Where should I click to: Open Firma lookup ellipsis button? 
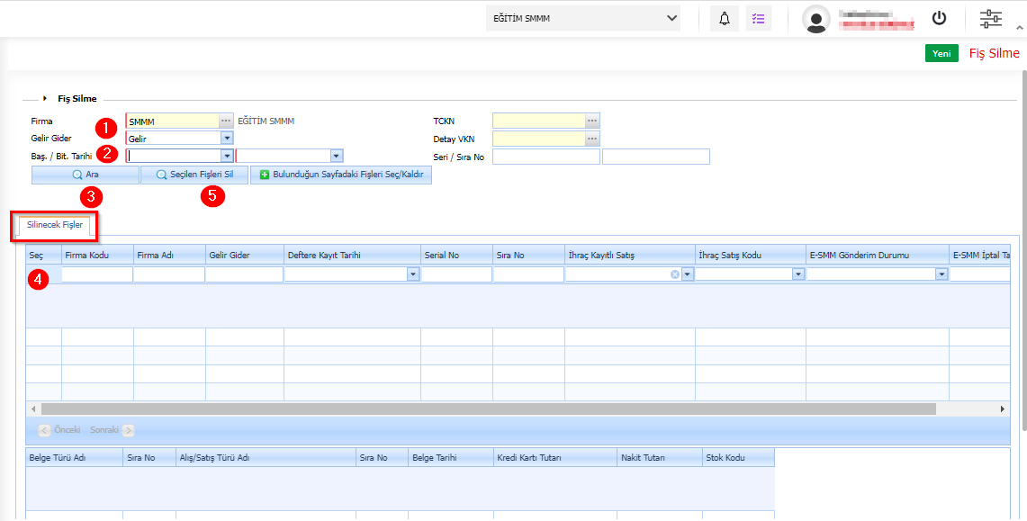225,121
